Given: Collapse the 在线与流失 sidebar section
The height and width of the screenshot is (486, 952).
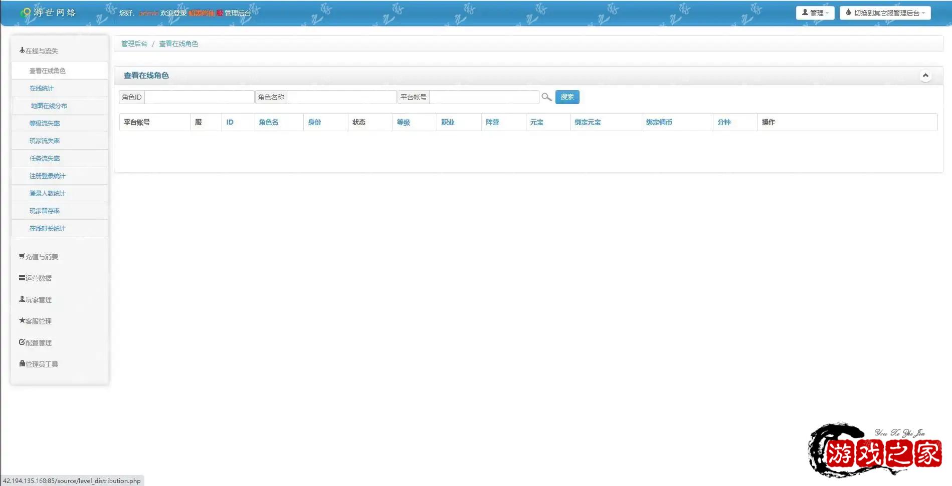Looking at the screenshot, I should tap(39, 51).
